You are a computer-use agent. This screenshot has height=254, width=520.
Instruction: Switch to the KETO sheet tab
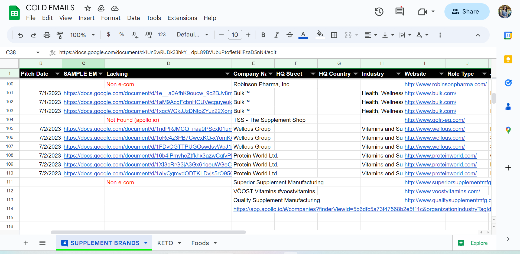165,243
